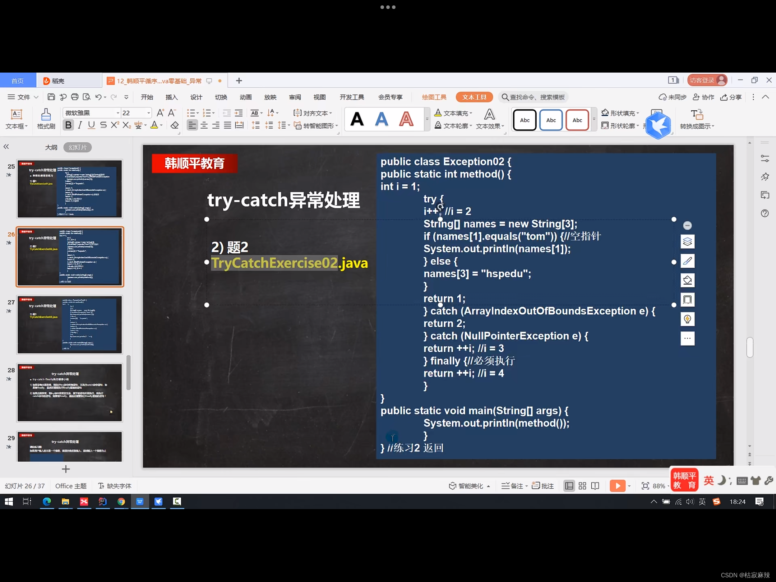The width and height of the screenshot is (776, 582).
Task: Switch to the 开始 ribbon tab
Action: pyautogui.click(x=147, y=97)
